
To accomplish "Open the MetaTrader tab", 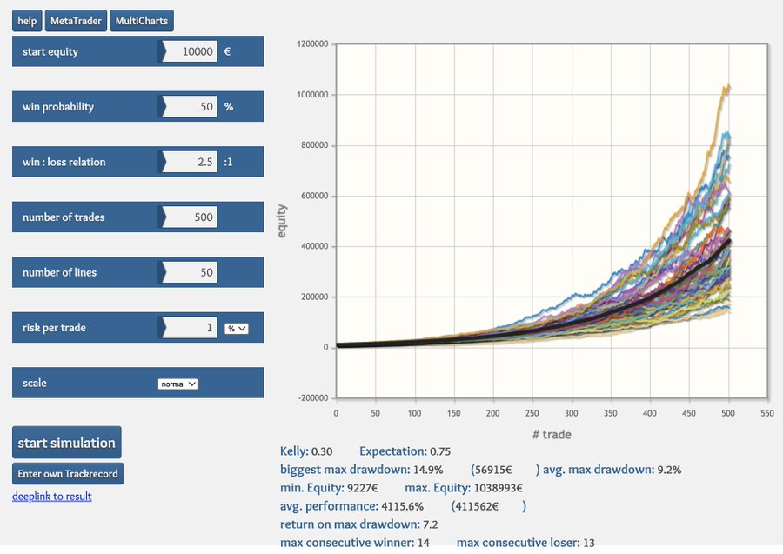I will [x=76, y=21].
